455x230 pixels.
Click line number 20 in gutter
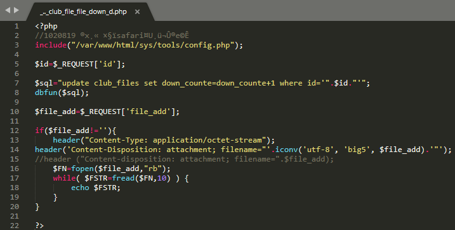pyautogui.click(x=15, y=207)
